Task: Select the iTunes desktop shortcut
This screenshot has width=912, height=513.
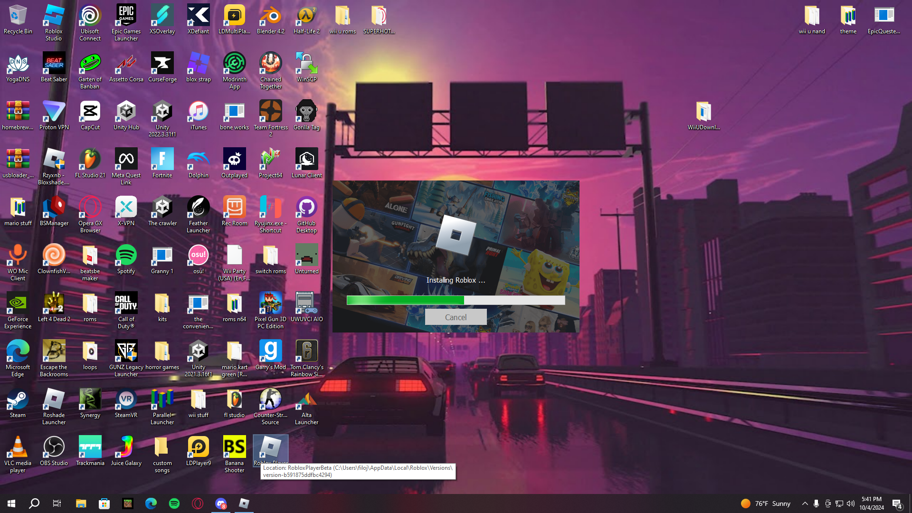Action: pos(198,116)
